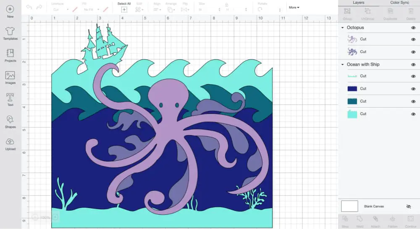Image resolution: width=420 pixels, height=229 pixels.
Task: Add Text to the canvas
Action: click(x=10, y=100)
